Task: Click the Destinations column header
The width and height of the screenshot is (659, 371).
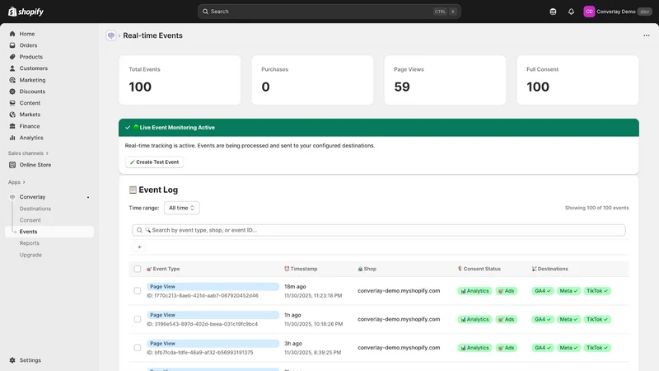Action: click(549, 269)
